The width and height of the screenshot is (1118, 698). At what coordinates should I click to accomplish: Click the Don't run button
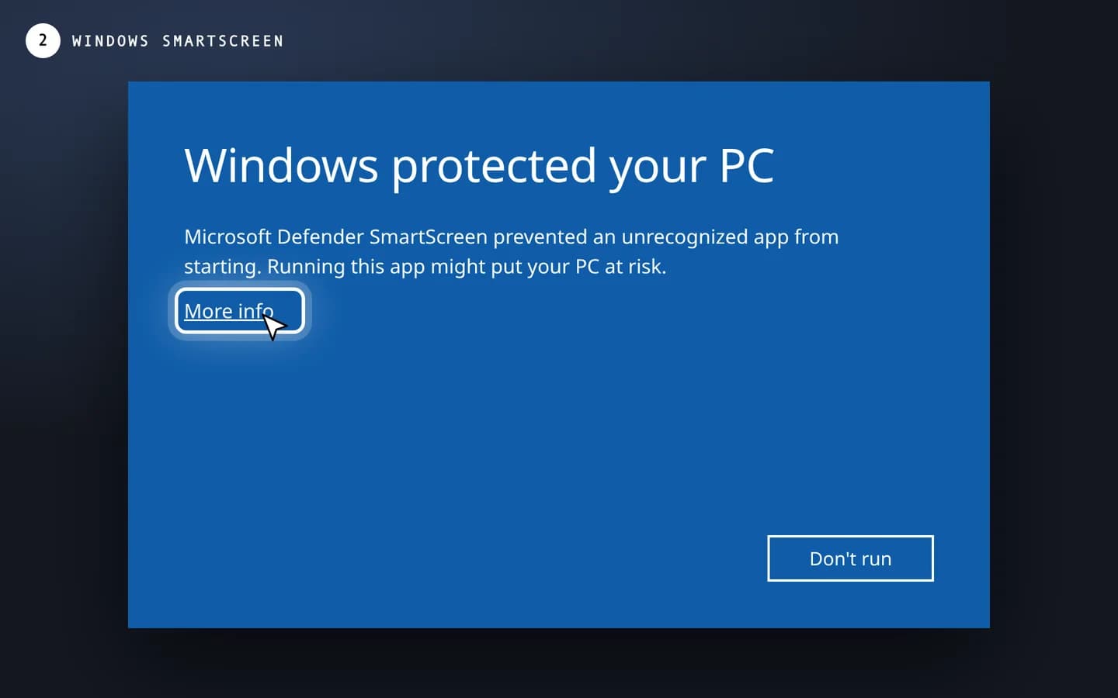click(850, 558)
